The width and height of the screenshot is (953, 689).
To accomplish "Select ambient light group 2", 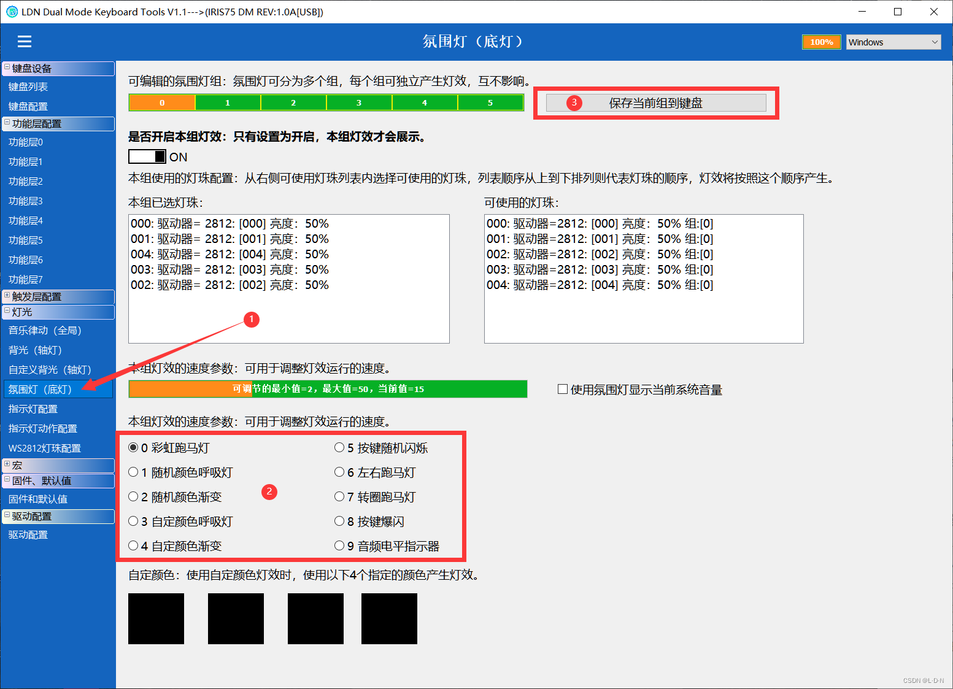I will pyautogui.click(x=293, y=102).
